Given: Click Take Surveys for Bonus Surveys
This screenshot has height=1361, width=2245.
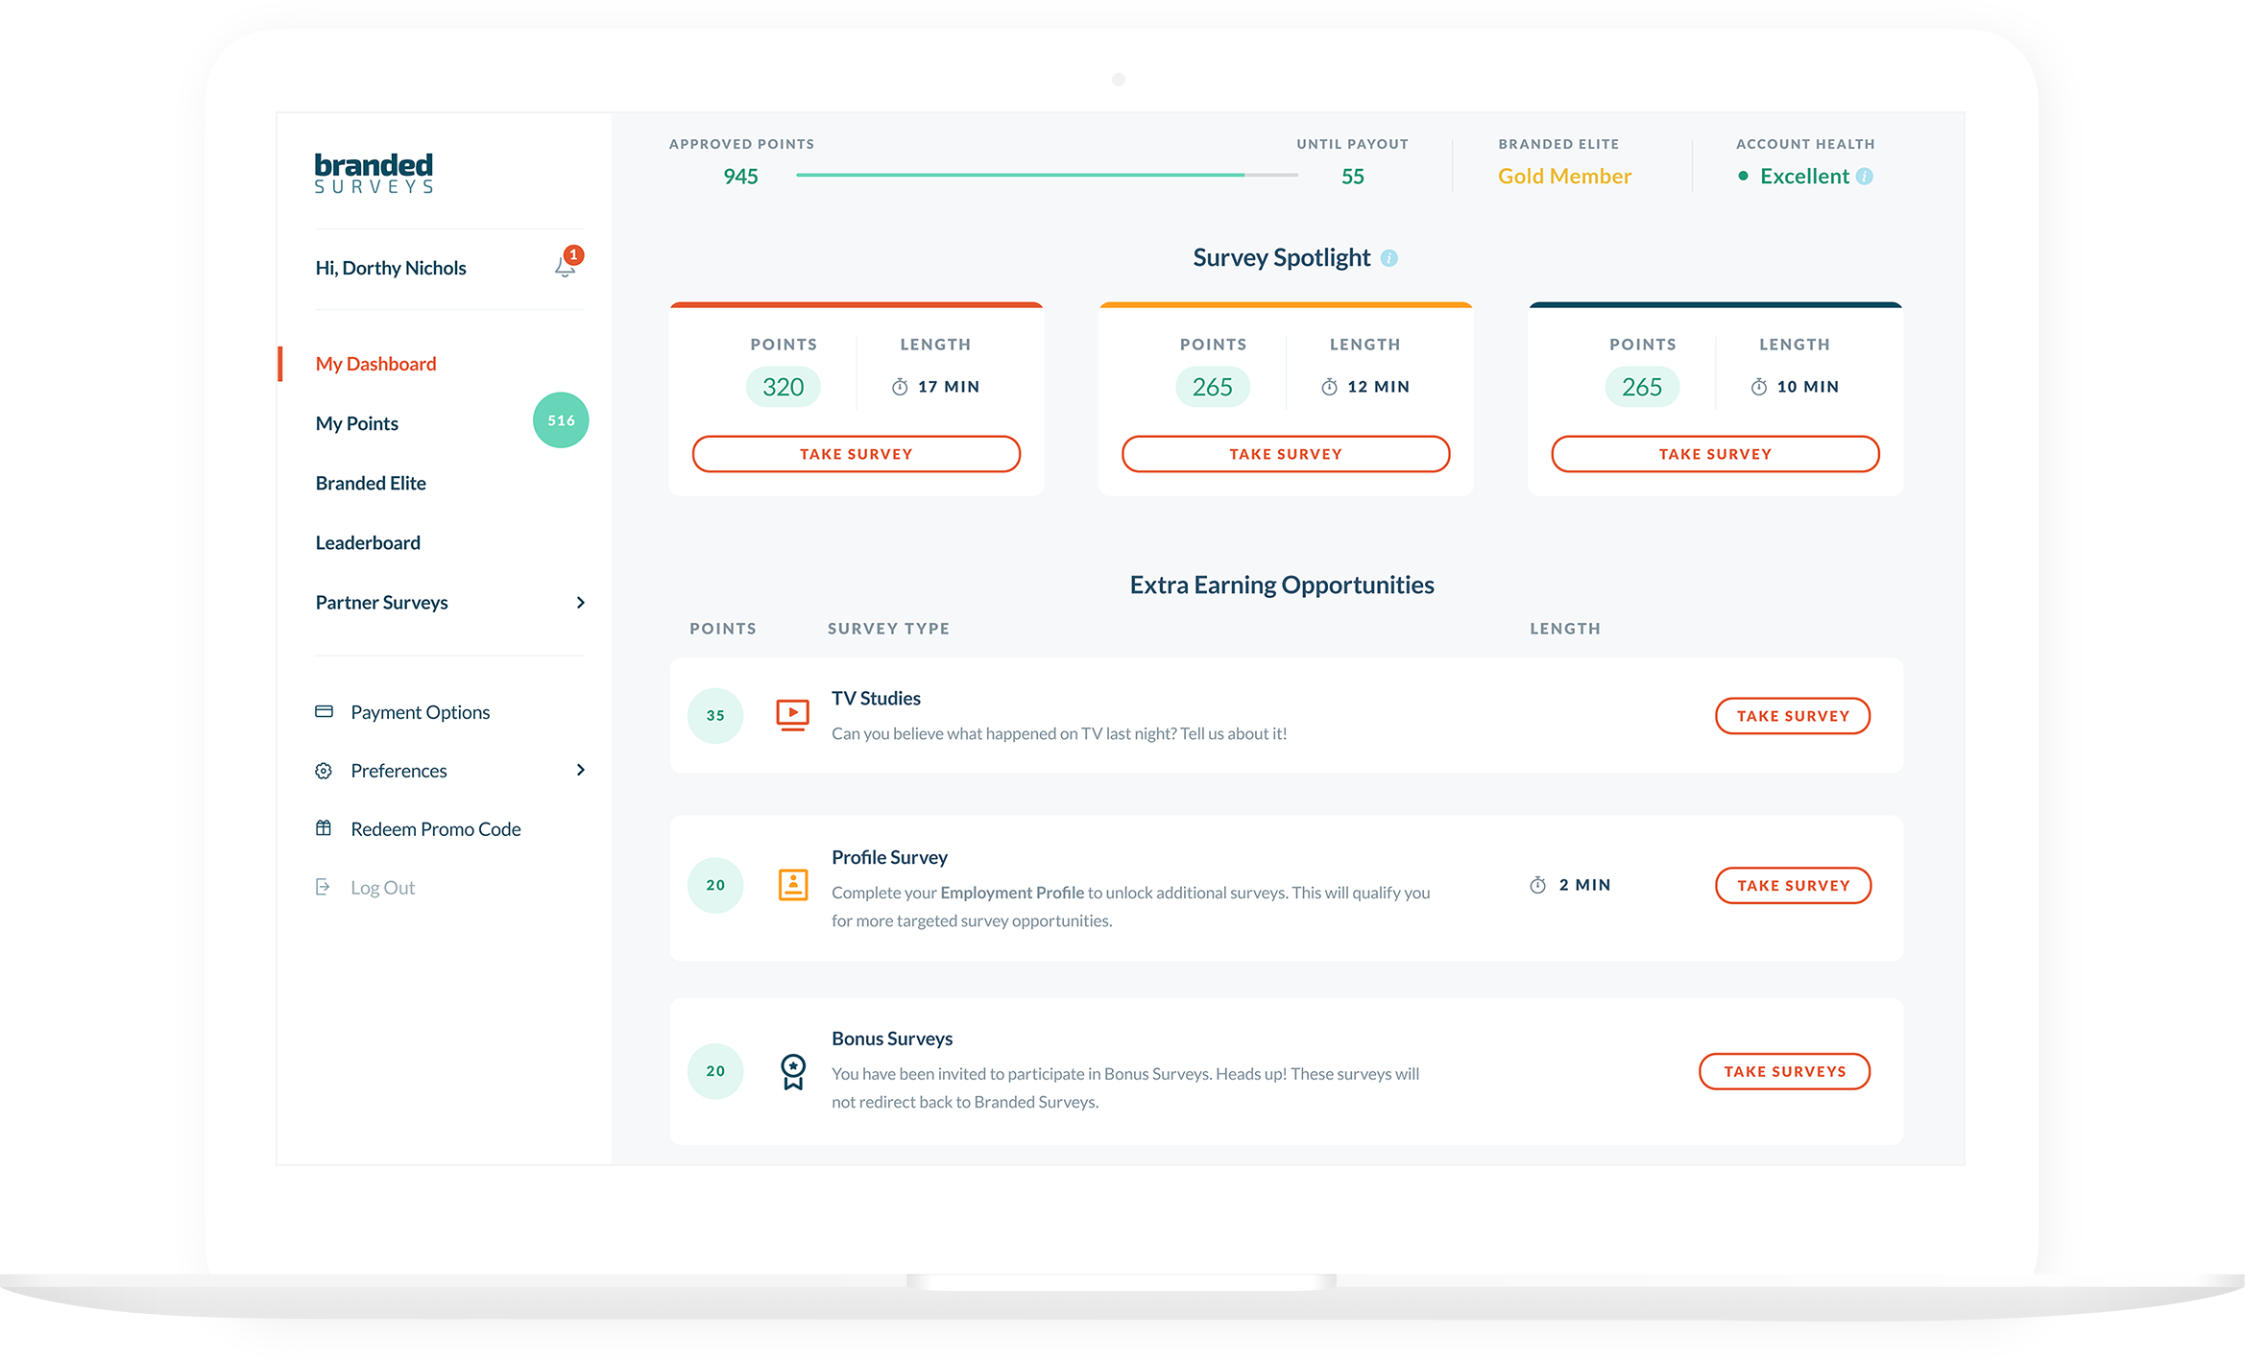Looking at the screenshot, I should point(1785,1071).
